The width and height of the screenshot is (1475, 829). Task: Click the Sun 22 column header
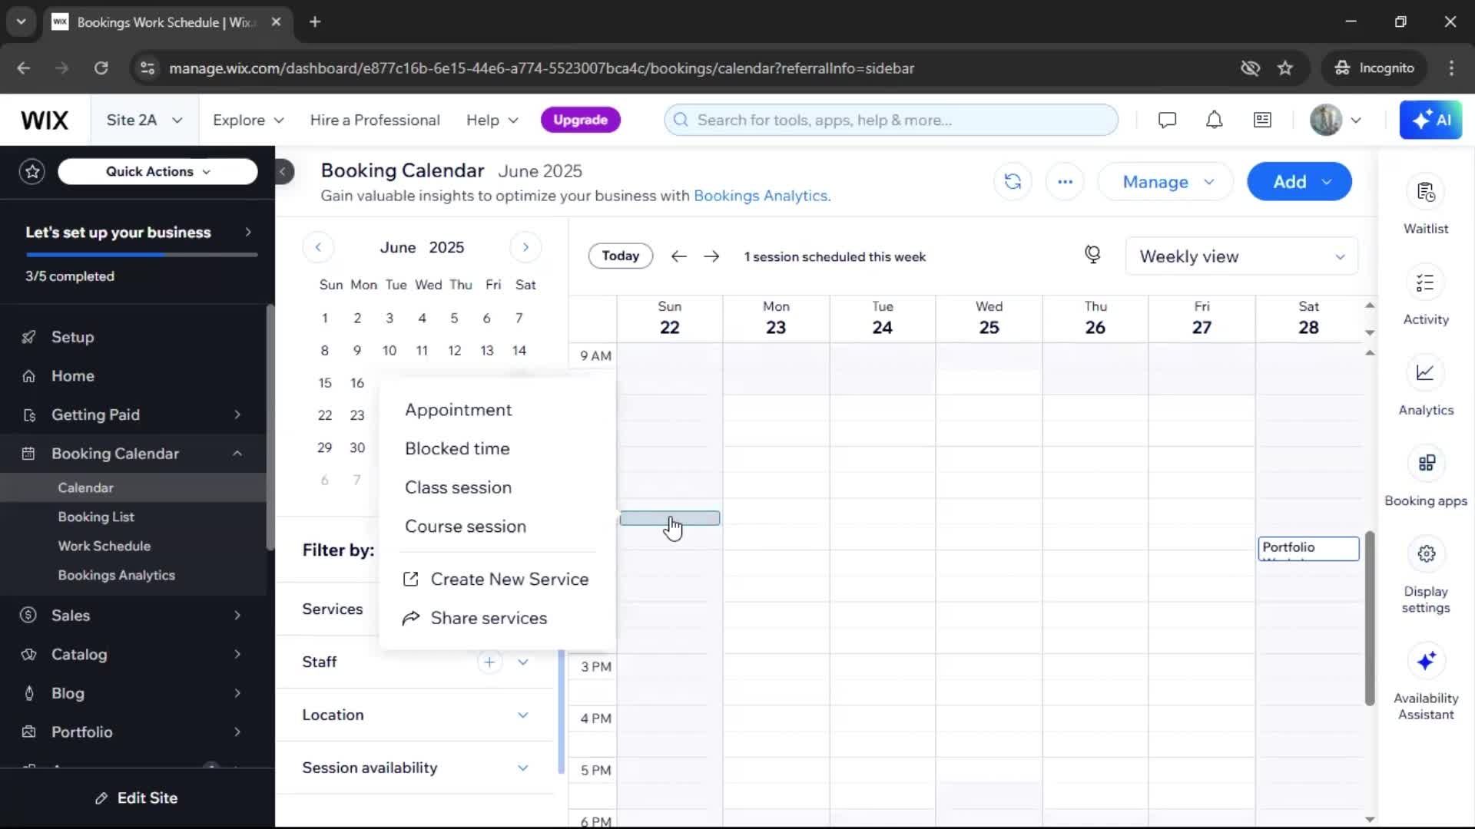669,318
